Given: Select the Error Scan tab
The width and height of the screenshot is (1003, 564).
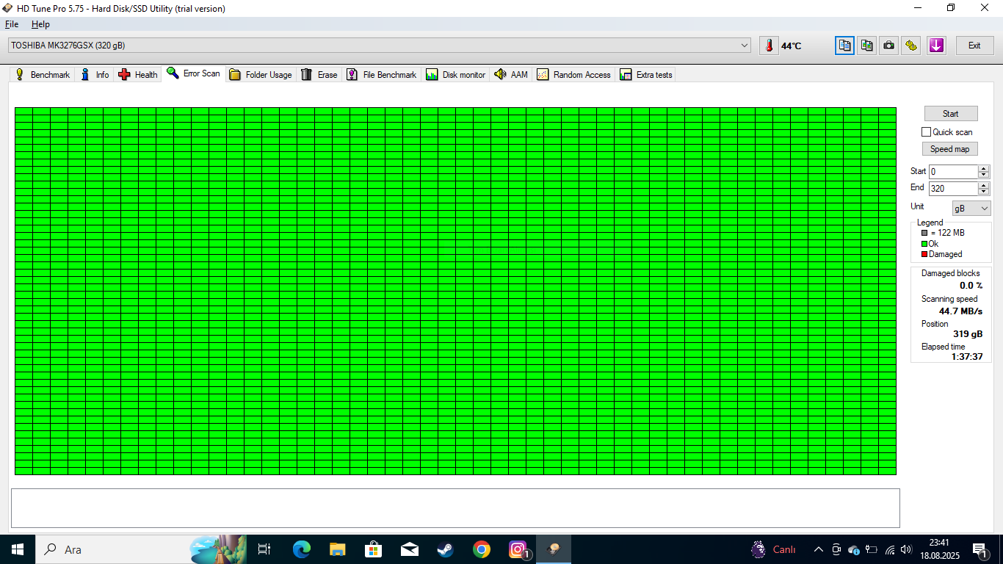Looking at the screenshot, I should click(193, 73).
